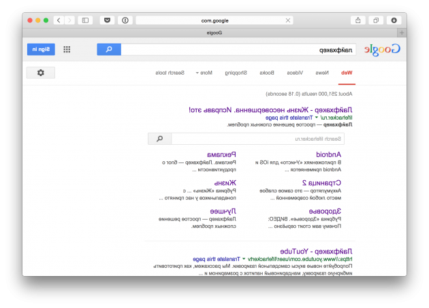Viewport: 429px width, 308px height.
Task: Expand the lifehacker.ru result URL arrow
Action: 317,117
